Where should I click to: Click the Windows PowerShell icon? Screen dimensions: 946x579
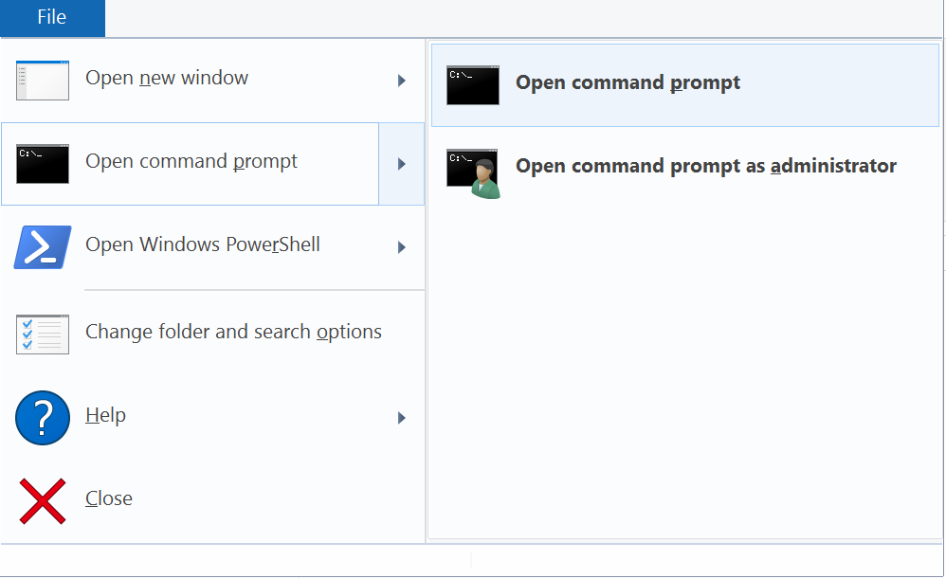point(43,246)
